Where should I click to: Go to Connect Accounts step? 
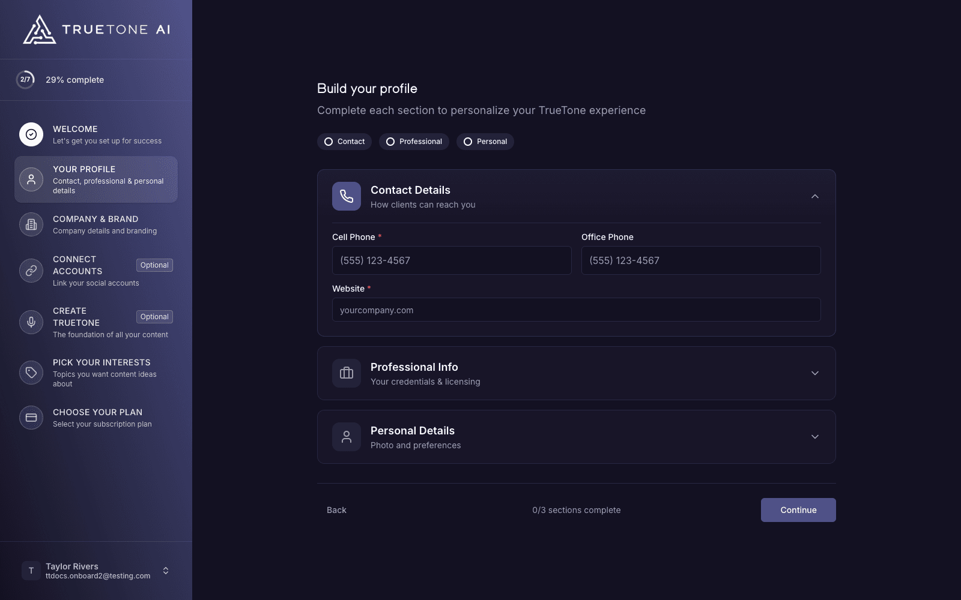coord(96,271)
